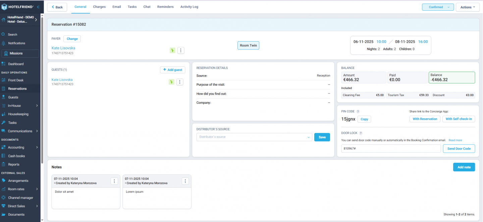Open Housekeeping from the sidebar

[x=18, y=114]
